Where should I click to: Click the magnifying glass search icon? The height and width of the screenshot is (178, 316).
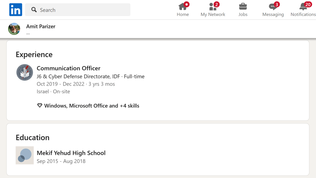point(34,10)
